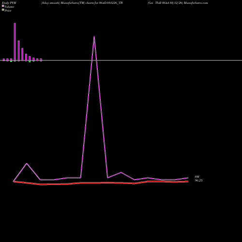The width and height of the screenshot is (242, 242).
Task: Select the Price legend label
Action: [x=8, y=11]
